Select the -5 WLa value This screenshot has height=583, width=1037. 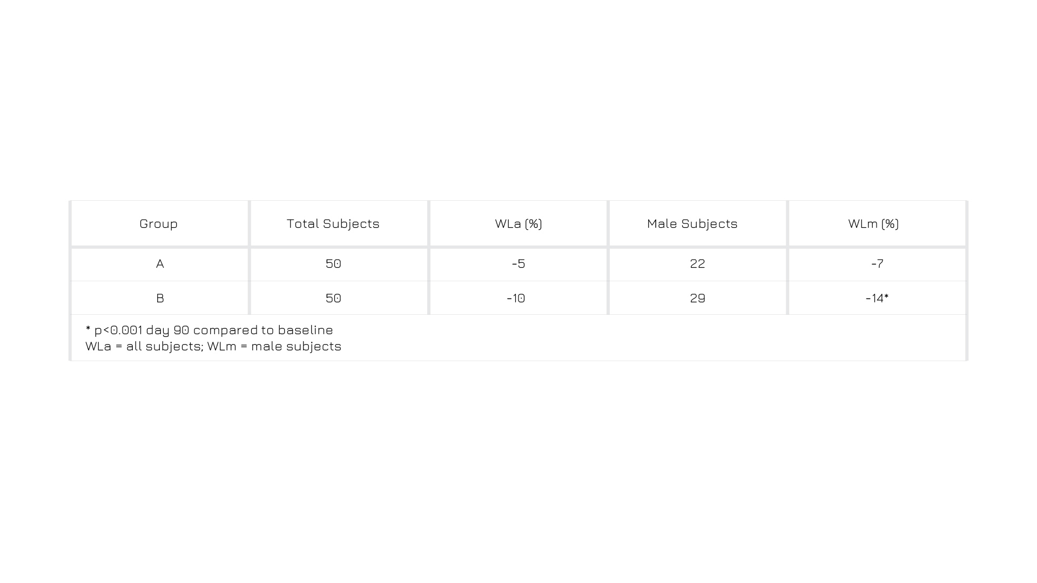pyautogui.click(x=518, y=264)
